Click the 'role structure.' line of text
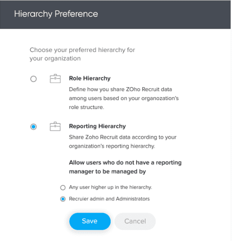 pos(86,107)
